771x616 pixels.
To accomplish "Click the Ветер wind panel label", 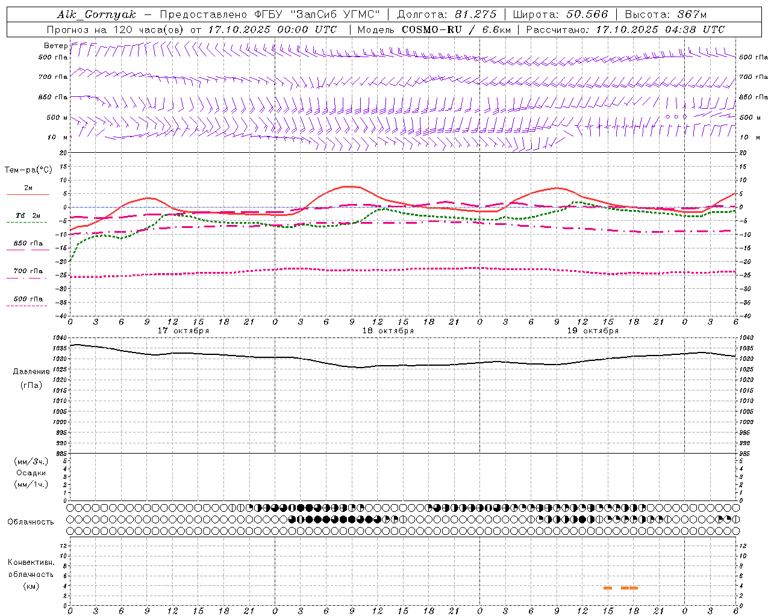I will tap(55, 46).
